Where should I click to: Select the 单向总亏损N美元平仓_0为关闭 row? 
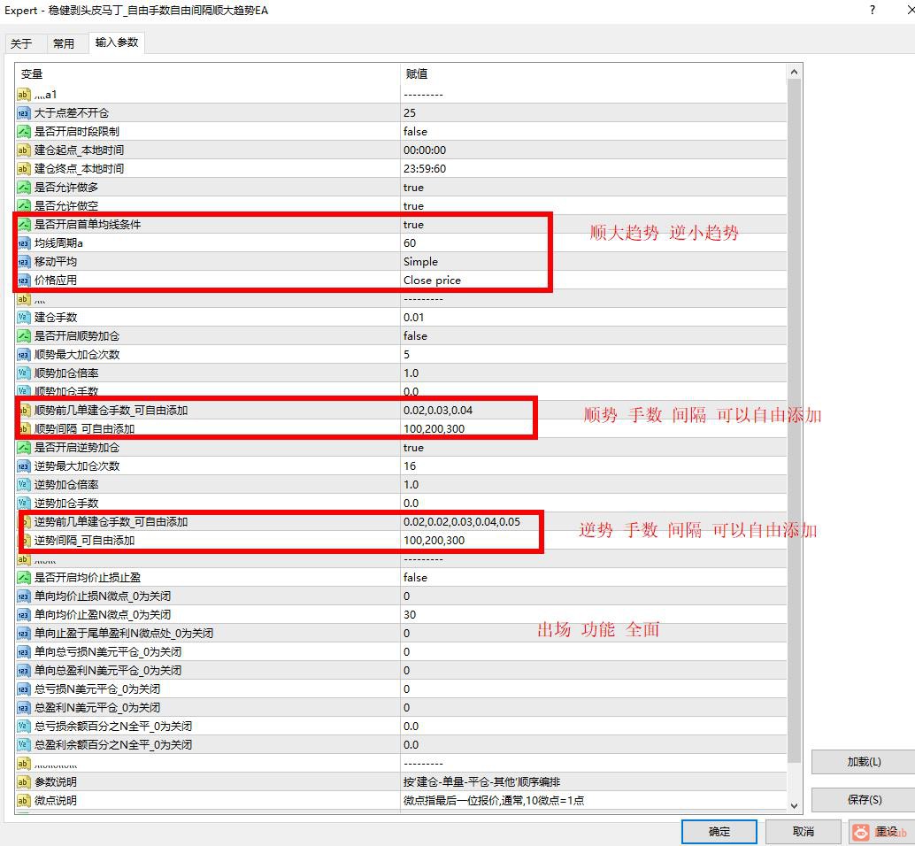coord(401,651)
